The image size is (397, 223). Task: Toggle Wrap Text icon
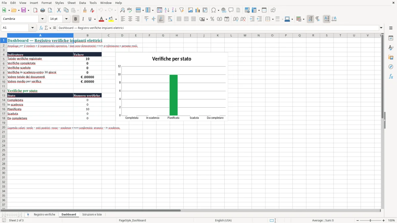(170, 19)
